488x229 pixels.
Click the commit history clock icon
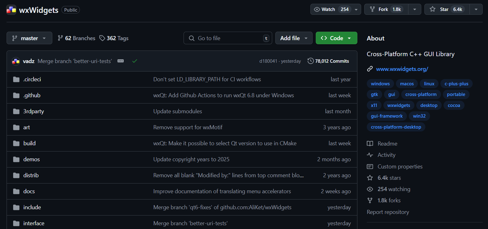pos(310,61)
